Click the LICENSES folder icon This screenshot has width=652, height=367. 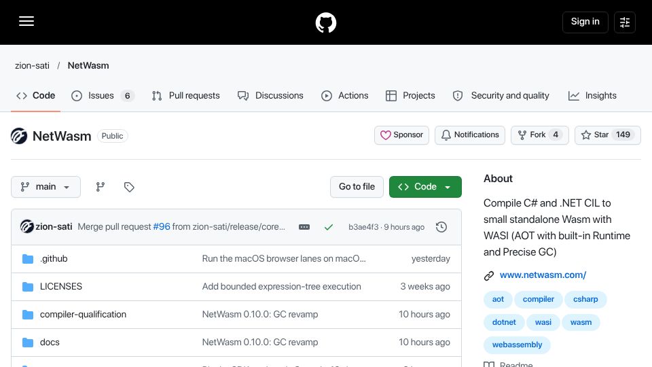(28, 287)
